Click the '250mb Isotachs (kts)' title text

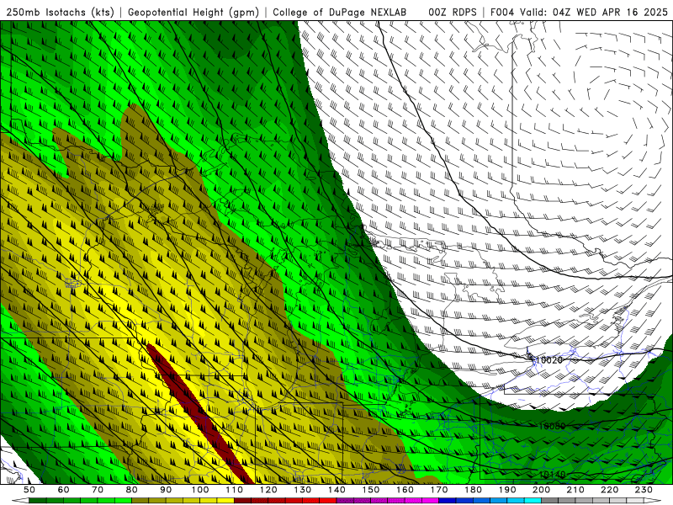(61, 13)
